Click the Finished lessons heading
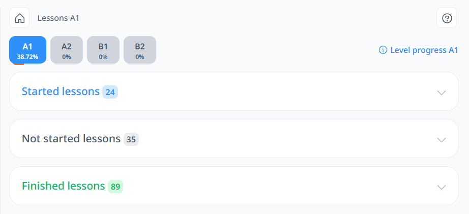The width and height of the screenshot is (469, 214). (x=64, y=186)
